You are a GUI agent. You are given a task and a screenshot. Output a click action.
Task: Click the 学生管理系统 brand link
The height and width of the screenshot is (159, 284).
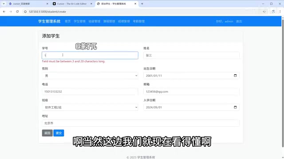click(x=49, y=21)
